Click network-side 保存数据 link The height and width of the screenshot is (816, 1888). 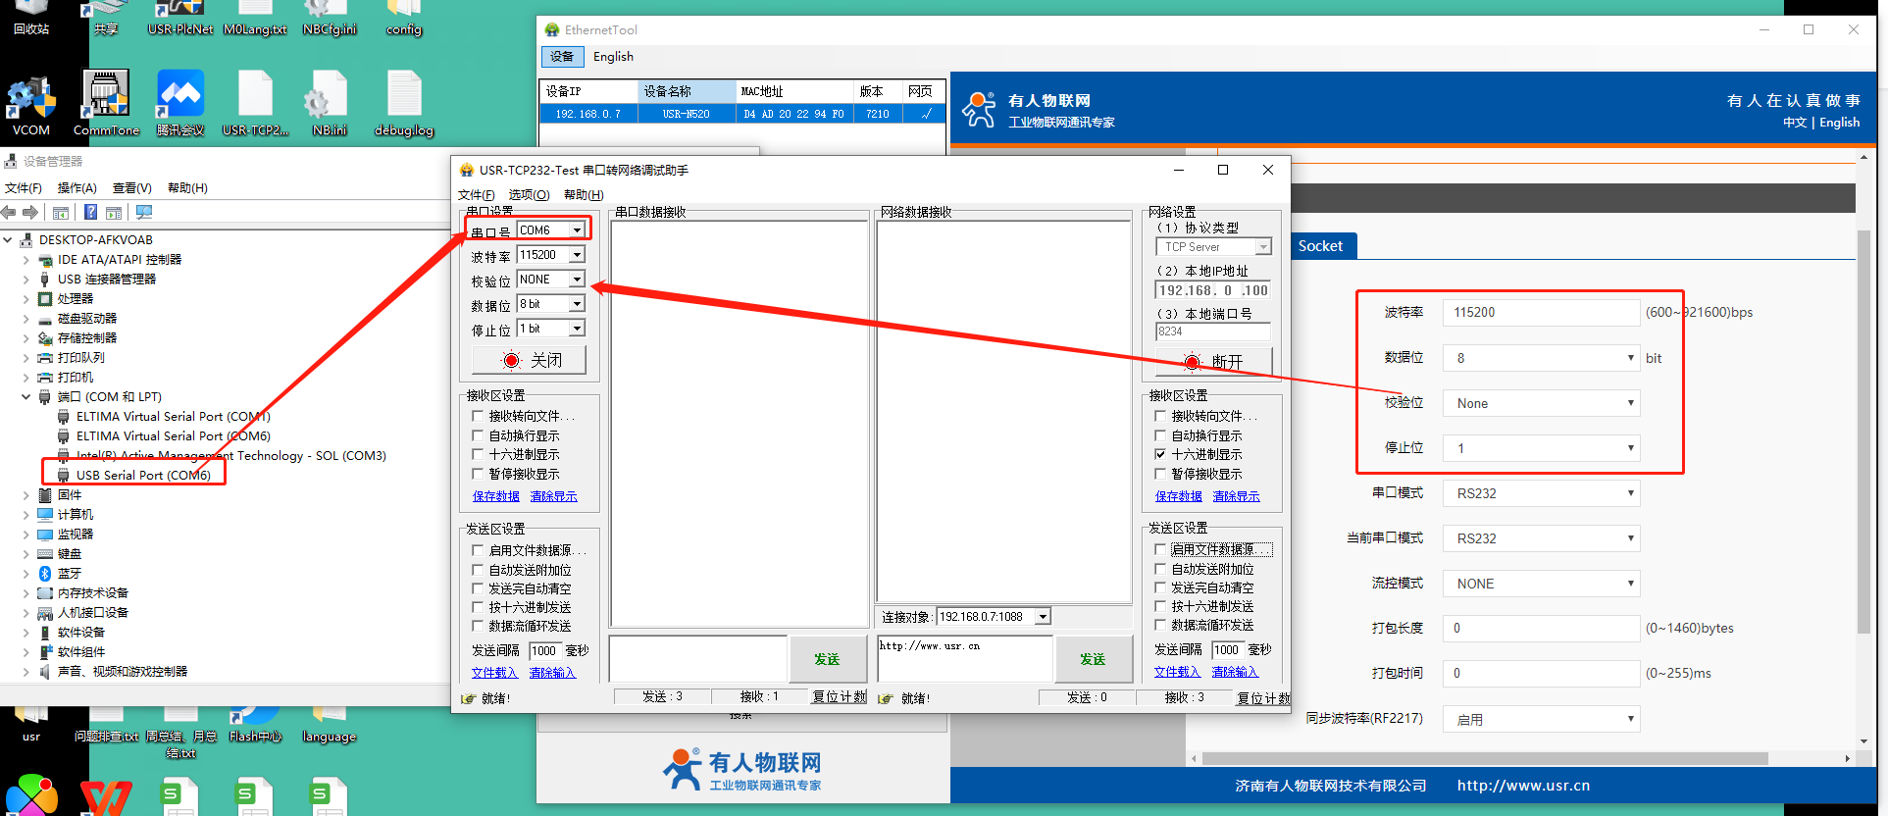1179,496
